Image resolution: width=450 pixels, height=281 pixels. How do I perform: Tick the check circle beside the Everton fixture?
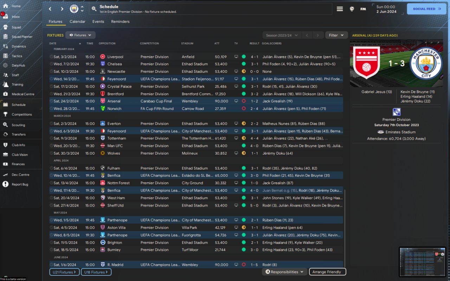(x=51, y=124)
